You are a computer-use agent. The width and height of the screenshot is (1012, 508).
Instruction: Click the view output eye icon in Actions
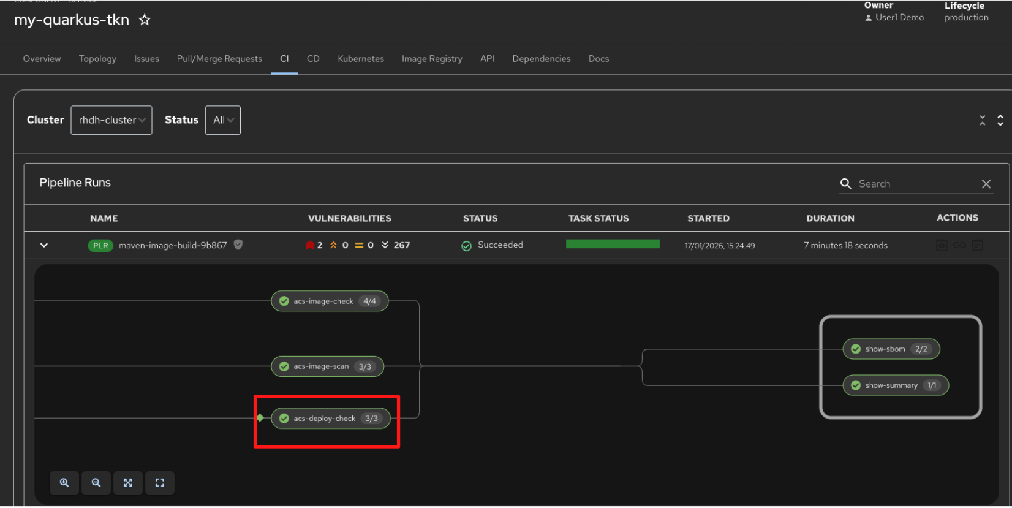(x=942, y=245)
